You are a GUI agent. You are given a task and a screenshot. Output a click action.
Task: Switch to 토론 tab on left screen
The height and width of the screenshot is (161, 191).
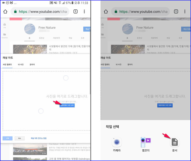pyautogui.click(x=82, y=38)
